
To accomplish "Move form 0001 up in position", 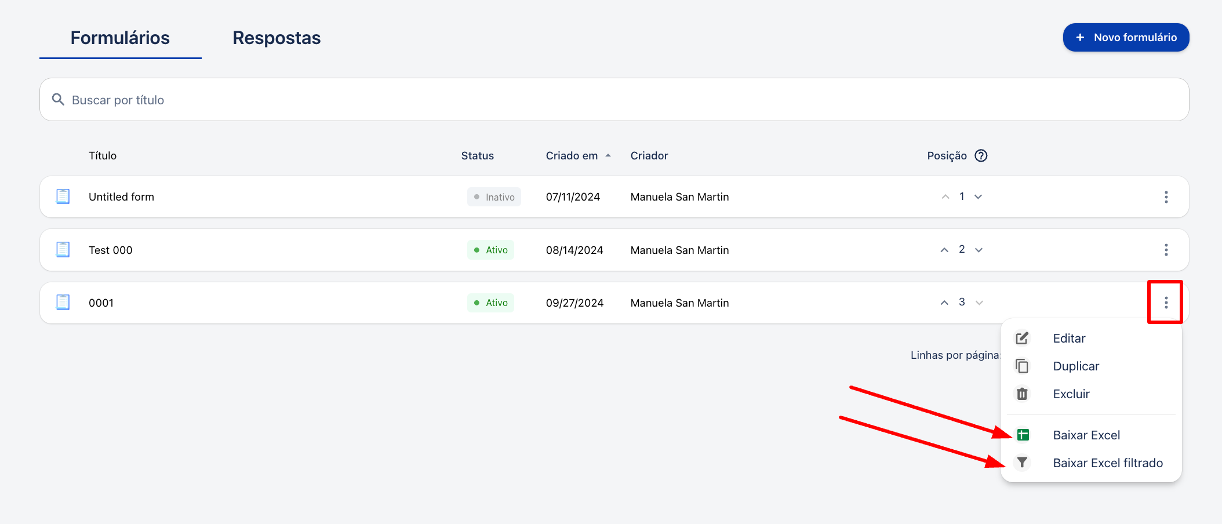I will (x=944, y=303).
